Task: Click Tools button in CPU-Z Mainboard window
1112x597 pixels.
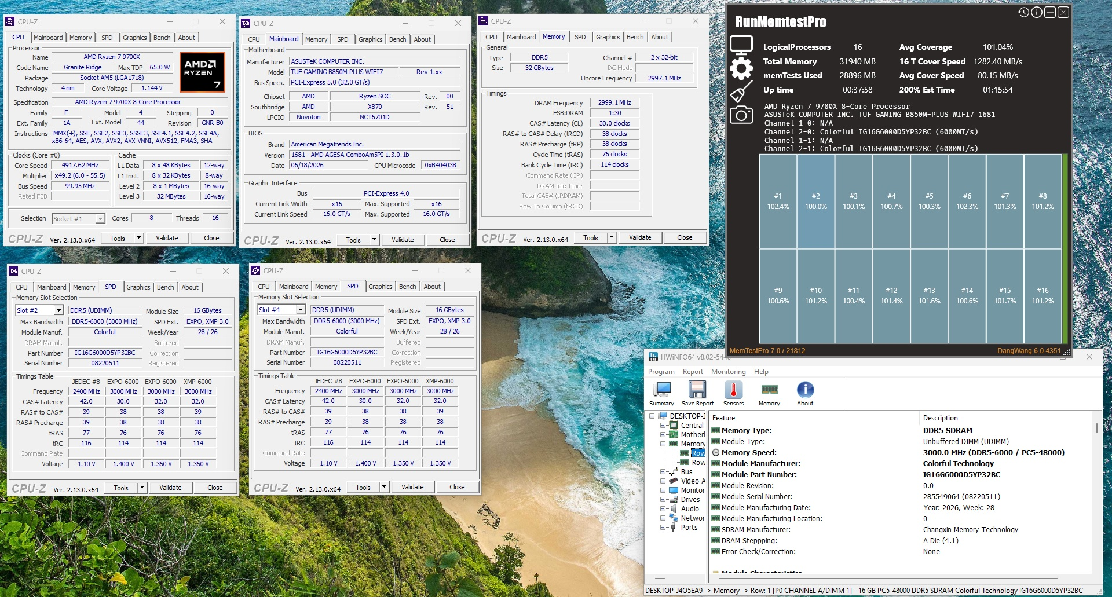Action: [353, 240]
